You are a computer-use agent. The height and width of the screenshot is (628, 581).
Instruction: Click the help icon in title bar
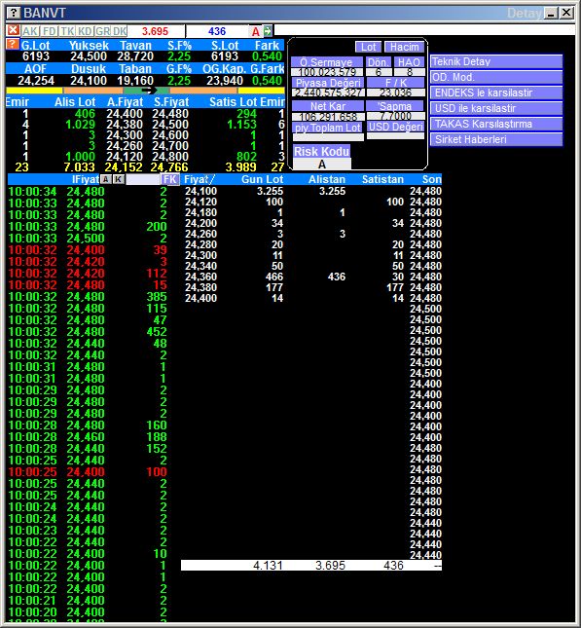pos(14,13)
